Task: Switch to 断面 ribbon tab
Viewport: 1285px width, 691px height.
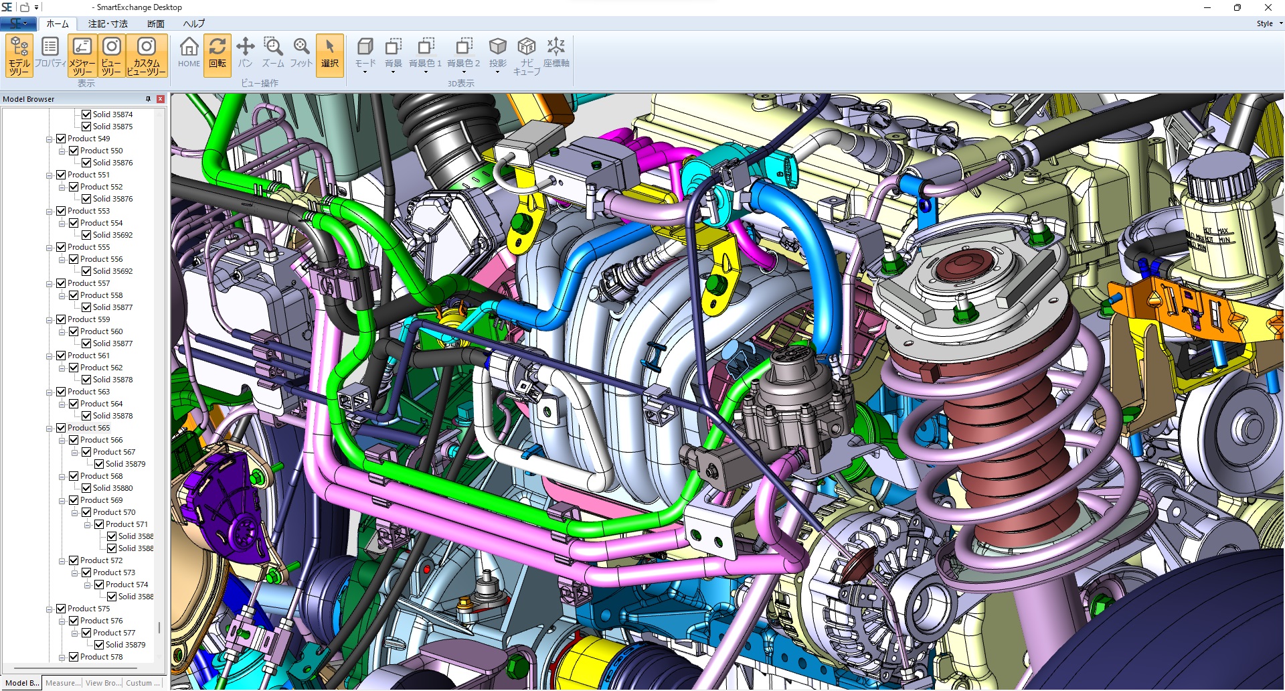Action: point(156,23)
